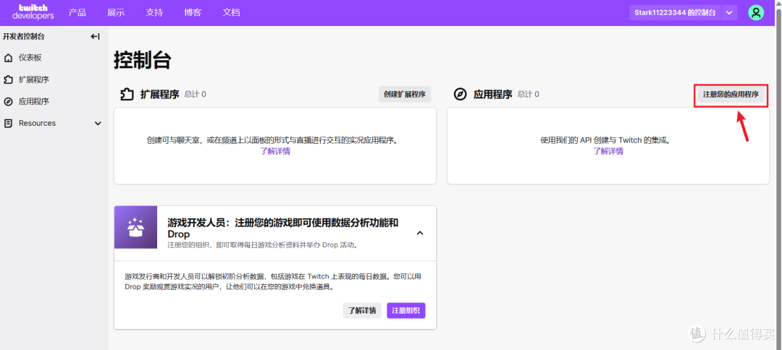The width and height of the screenshot is (782, 350).
Task: Click the 创建扩展程序 button
Action: tap(405, 94)
